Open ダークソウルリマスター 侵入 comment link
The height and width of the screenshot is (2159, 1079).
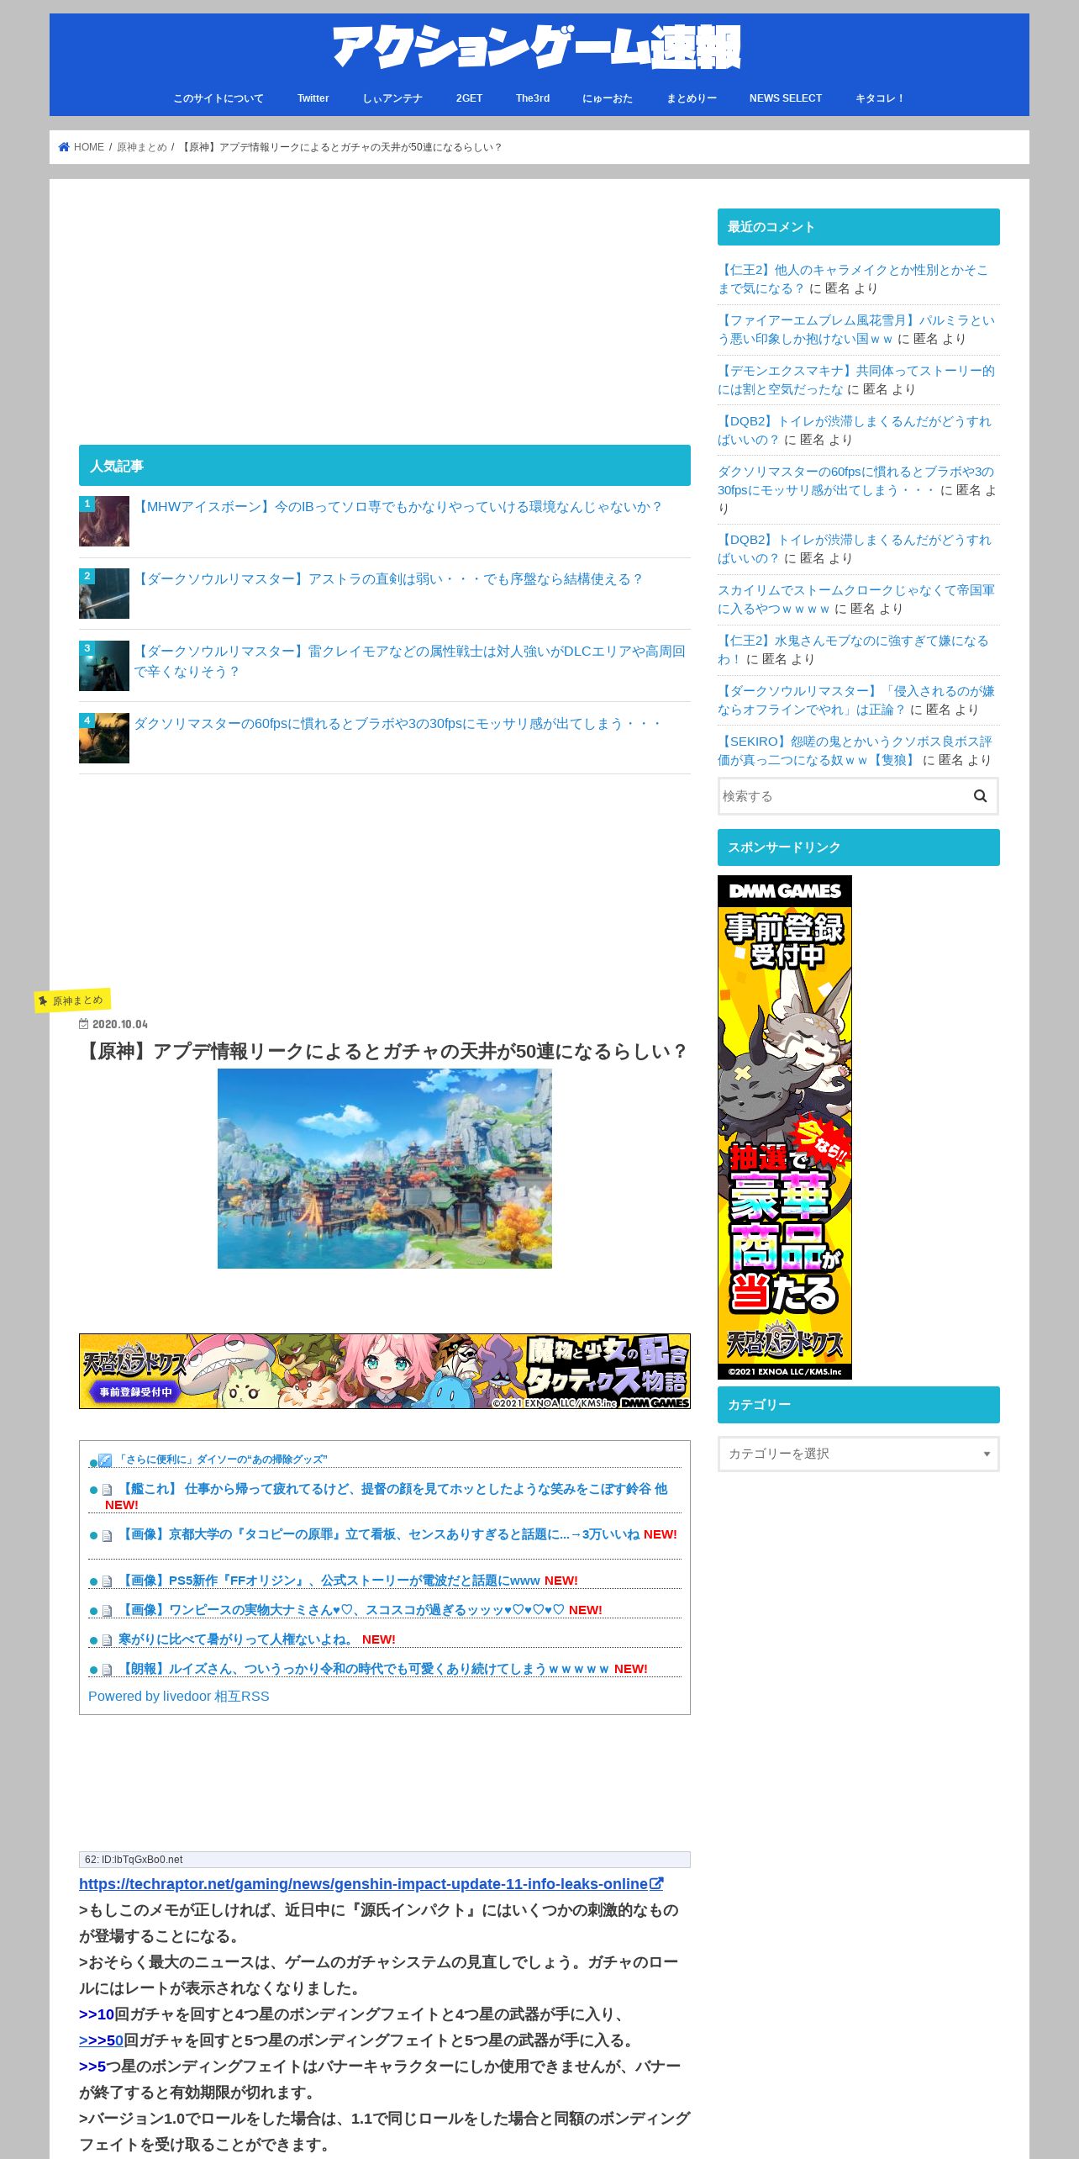coord(855,700)
